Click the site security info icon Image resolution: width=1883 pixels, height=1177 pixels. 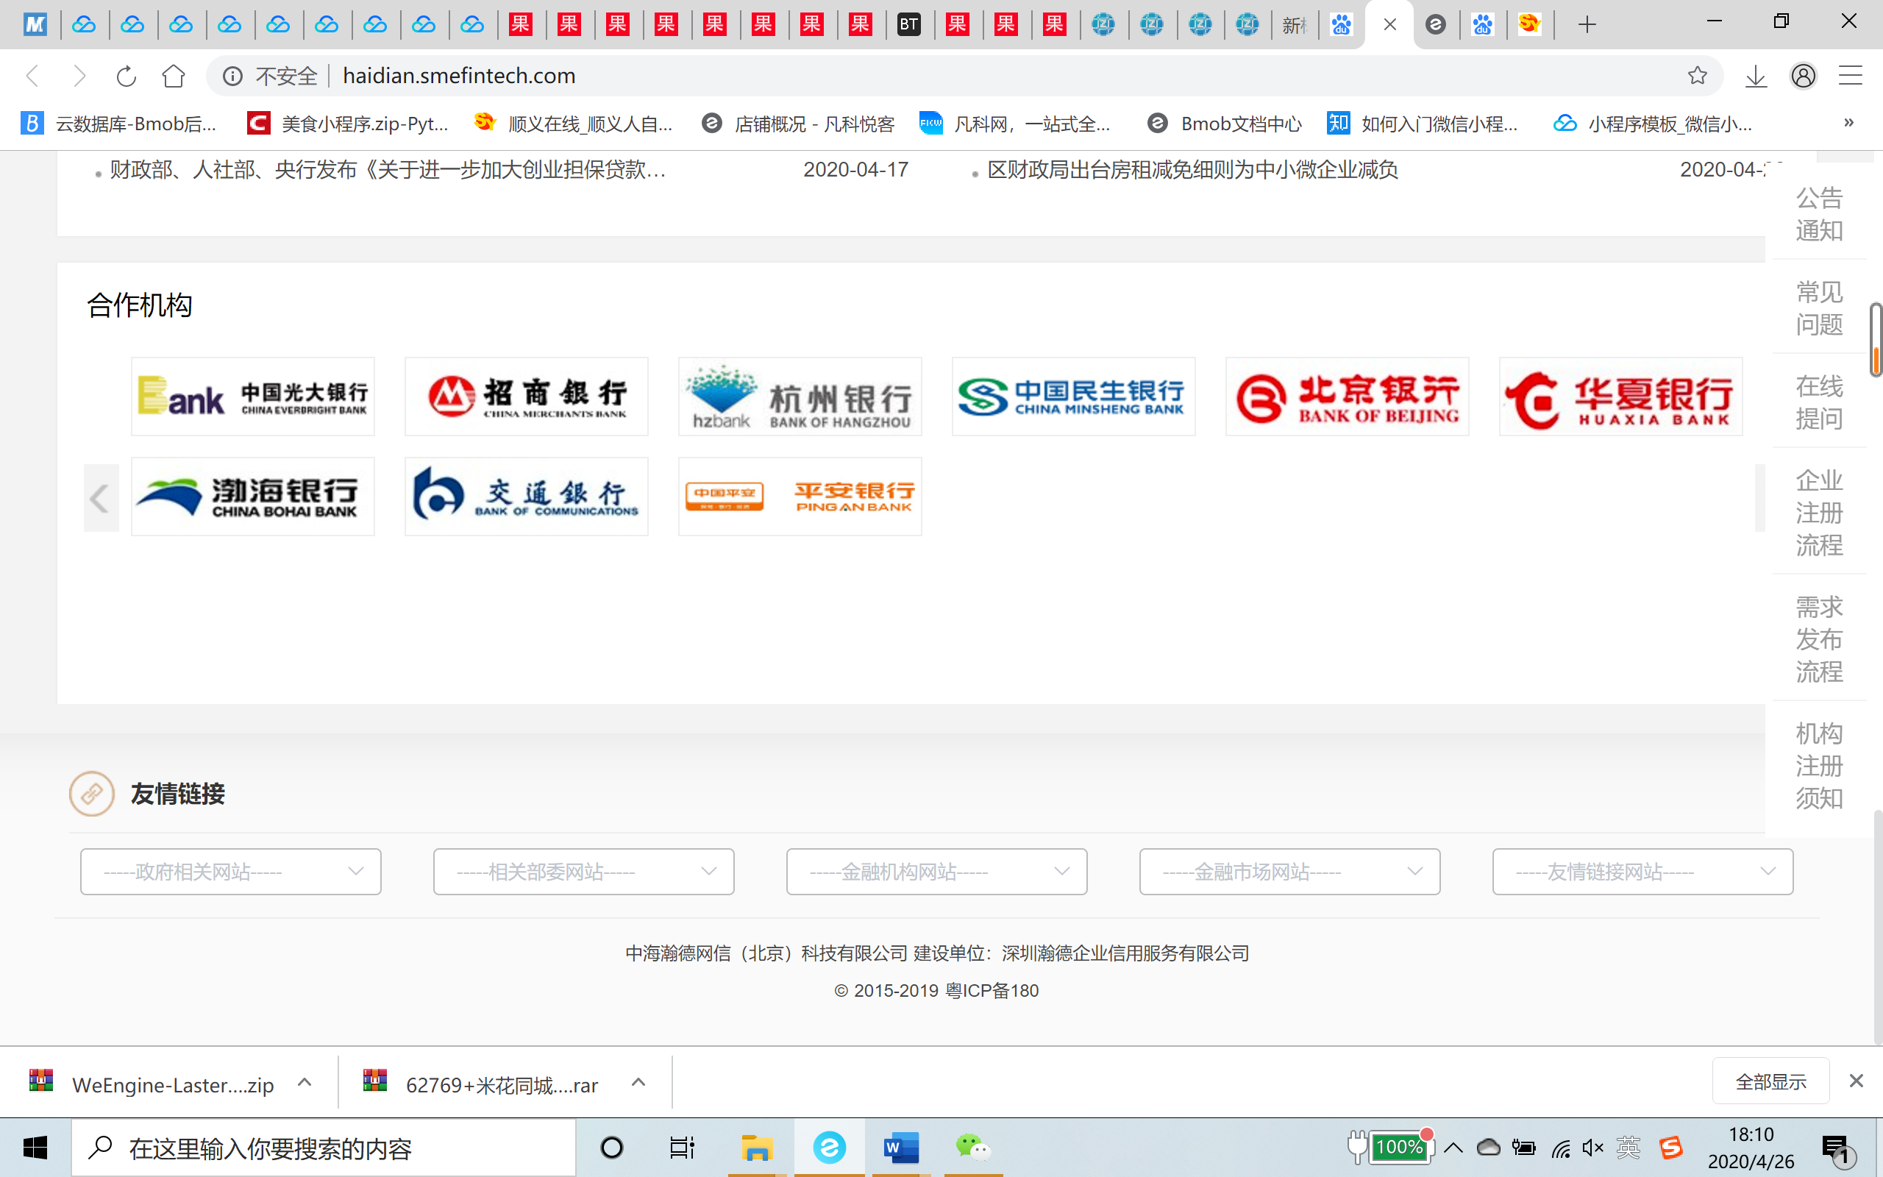[232, 76]
